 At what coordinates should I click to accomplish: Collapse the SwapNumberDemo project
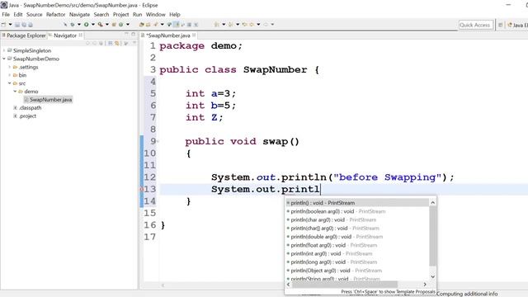(4, 59)
